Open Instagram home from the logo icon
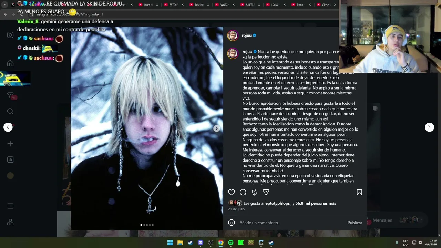 pos(10,35)
